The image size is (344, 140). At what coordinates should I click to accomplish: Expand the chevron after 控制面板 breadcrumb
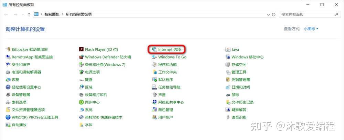63,14
